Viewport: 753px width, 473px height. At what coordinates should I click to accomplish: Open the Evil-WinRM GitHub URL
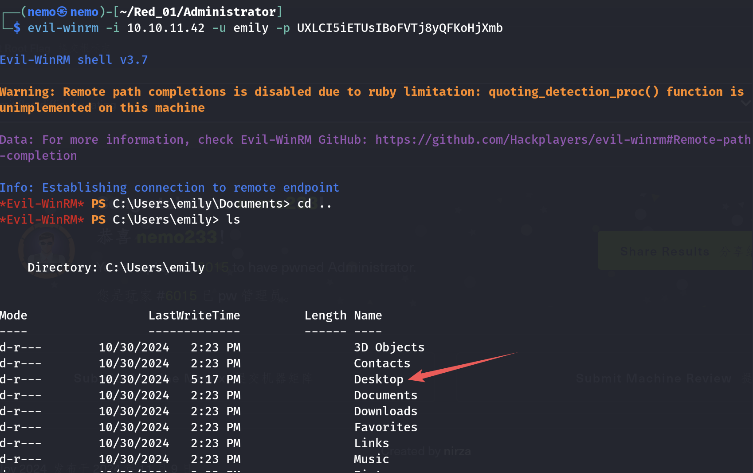[x=563, y=140]
